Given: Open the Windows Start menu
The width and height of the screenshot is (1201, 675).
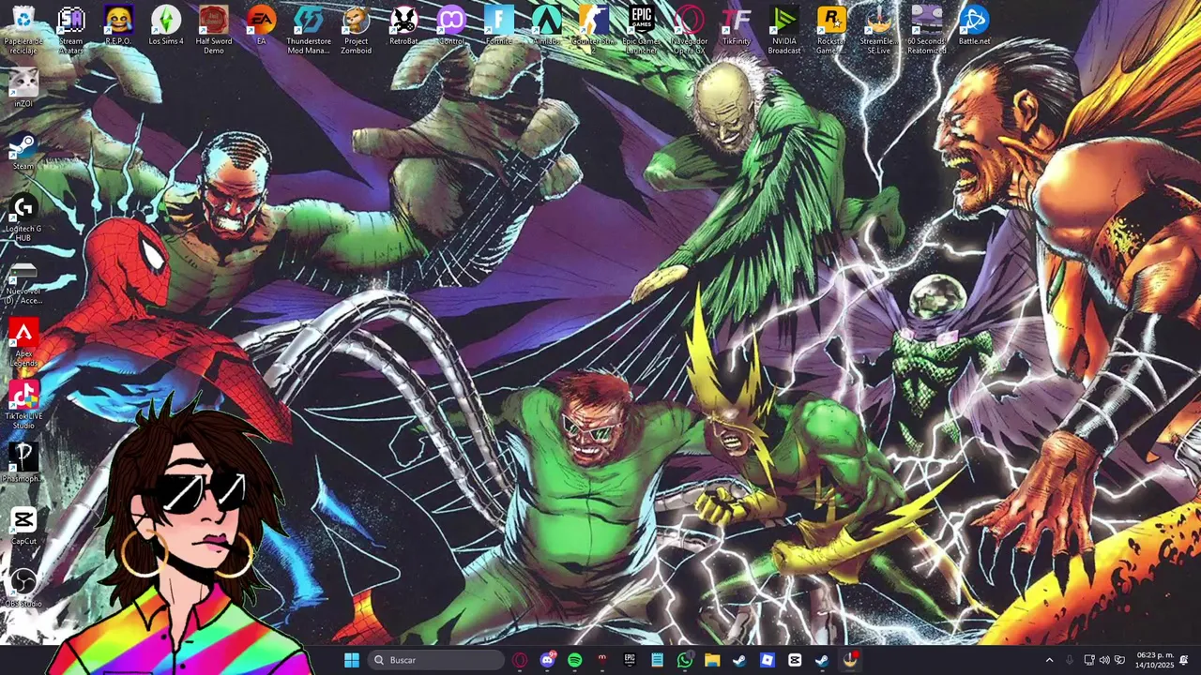Looking at the screenshot, I should (x=352, y=660).
